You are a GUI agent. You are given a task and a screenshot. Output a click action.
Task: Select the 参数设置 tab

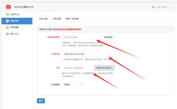pyautogui.click(x=43, y=19)
